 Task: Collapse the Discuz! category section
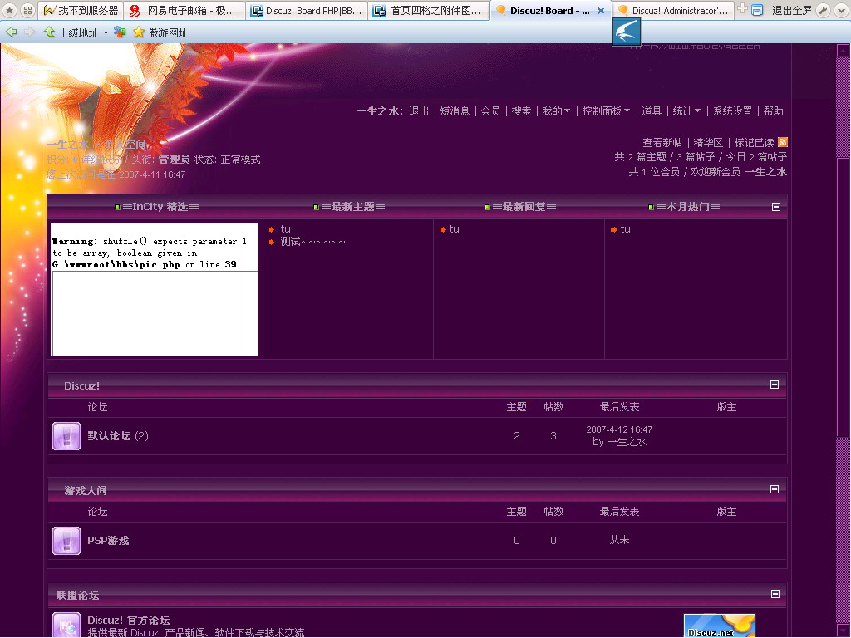tap(775, 385)
